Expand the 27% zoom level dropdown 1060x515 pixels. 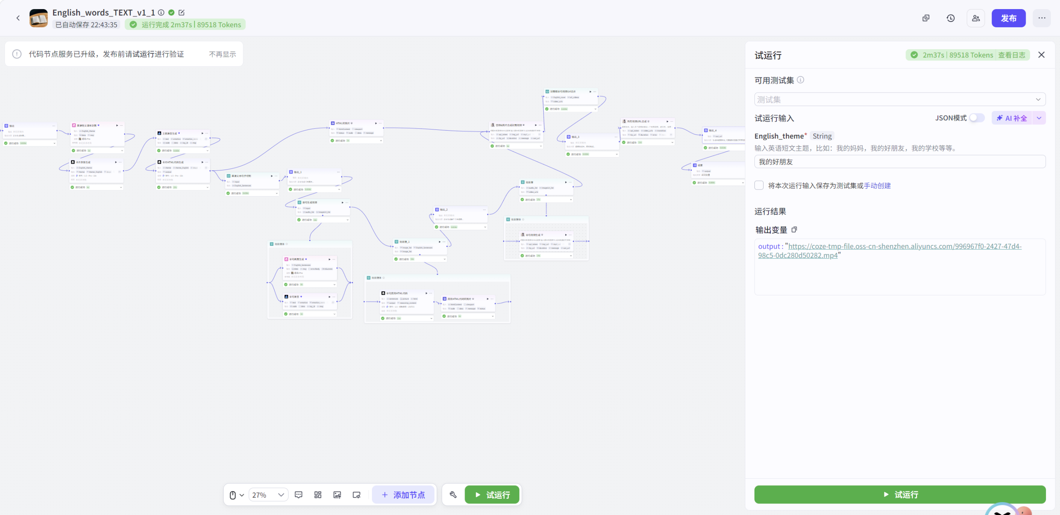coord(268,495)
